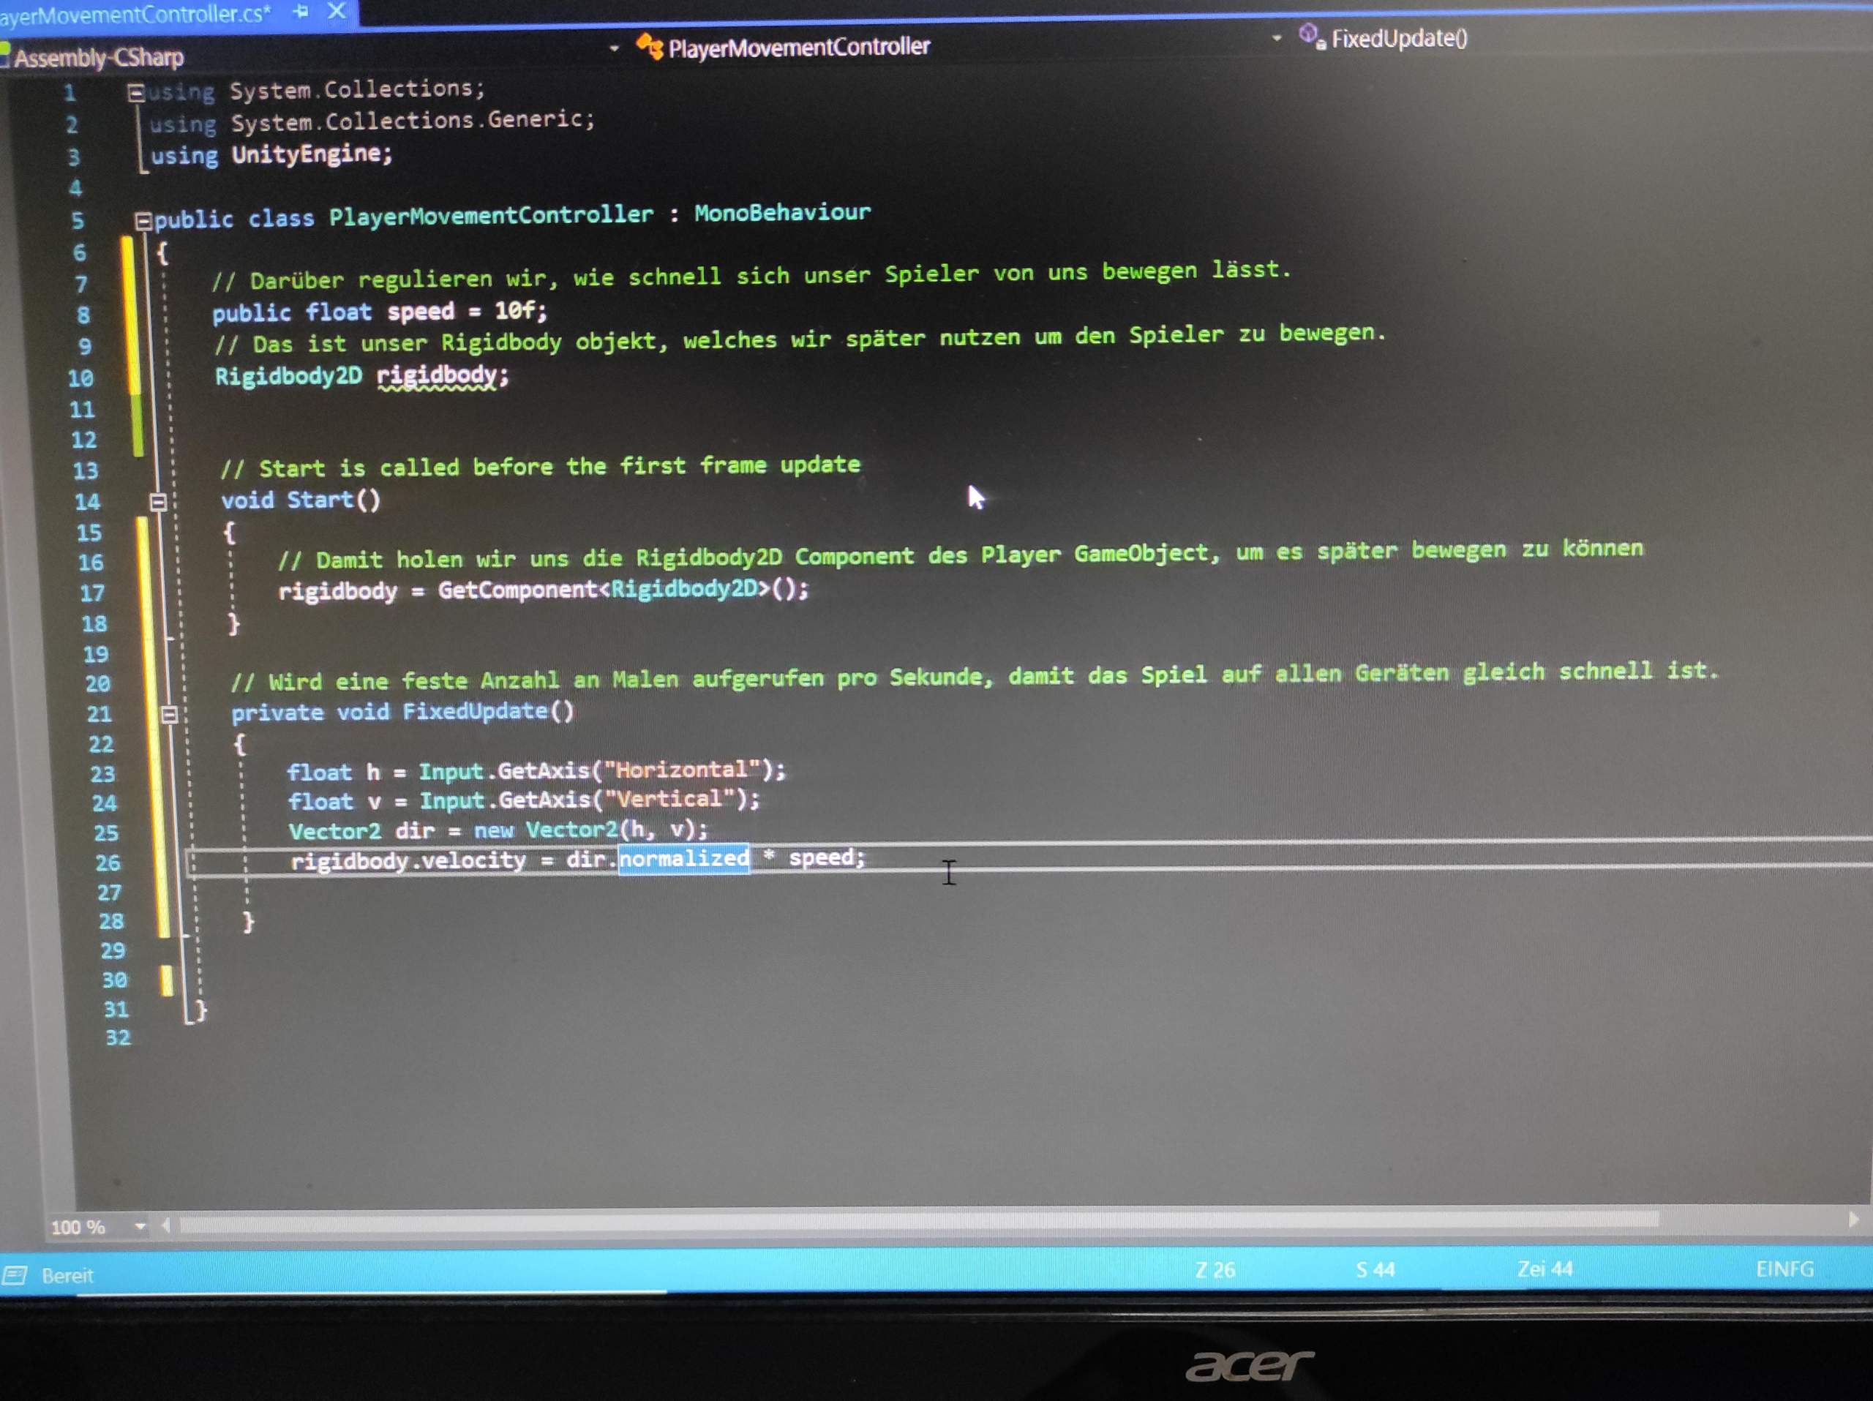Open the 100% zoom level dropdown
1873x1401 pixels.
[140, 1225]
